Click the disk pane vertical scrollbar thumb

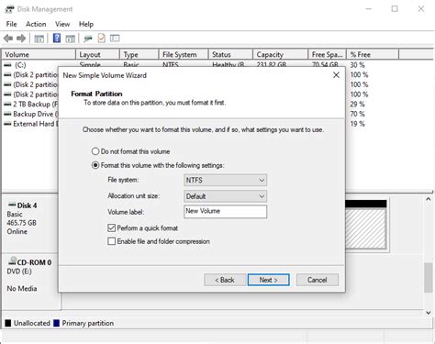tap(429, 278)
